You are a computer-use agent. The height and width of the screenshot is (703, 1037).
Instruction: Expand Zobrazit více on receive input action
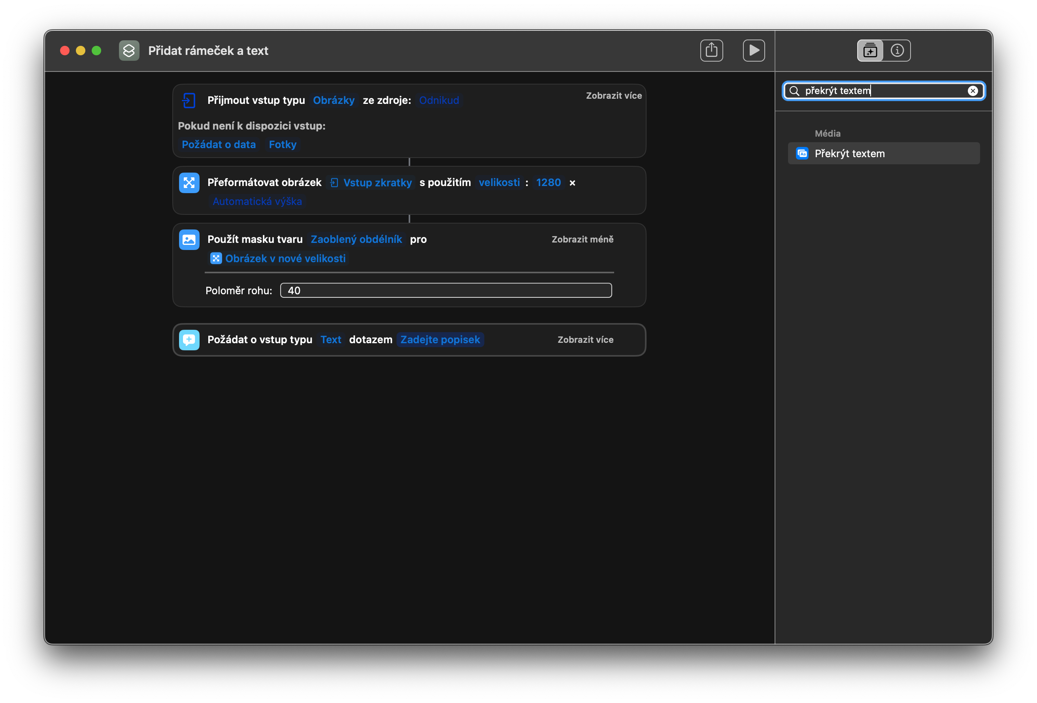click(x=613, y=96)
